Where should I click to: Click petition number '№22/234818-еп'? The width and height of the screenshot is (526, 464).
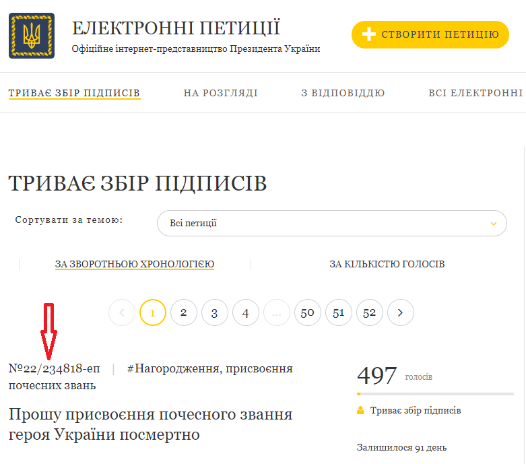click(x=55, y=368)
